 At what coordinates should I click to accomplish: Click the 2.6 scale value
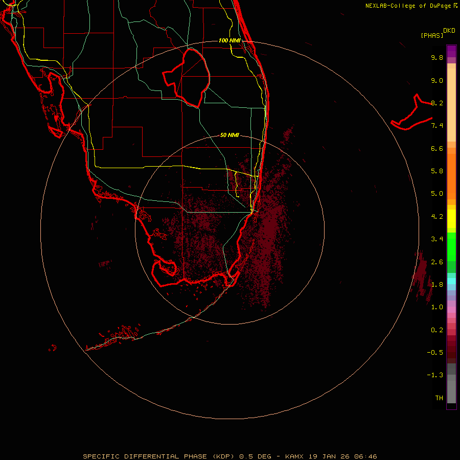[437, 262]
